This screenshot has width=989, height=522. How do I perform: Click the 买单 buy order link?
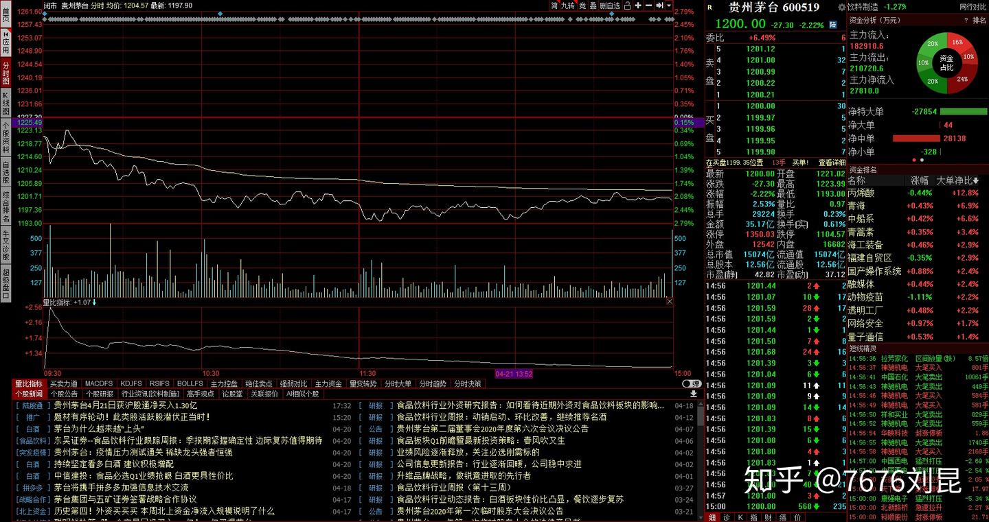pyautogui.click(x=800, y=163)
